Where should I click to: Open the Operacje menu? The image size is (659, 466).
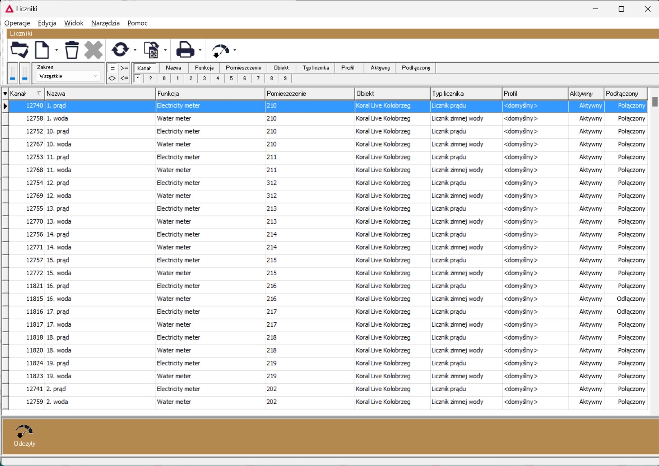click(17, 23)
